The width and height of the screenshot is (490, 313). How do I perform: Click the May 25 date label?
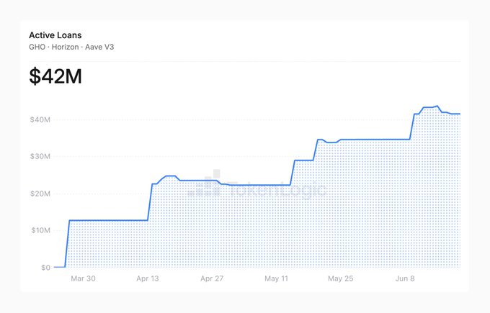pos(341,278)
